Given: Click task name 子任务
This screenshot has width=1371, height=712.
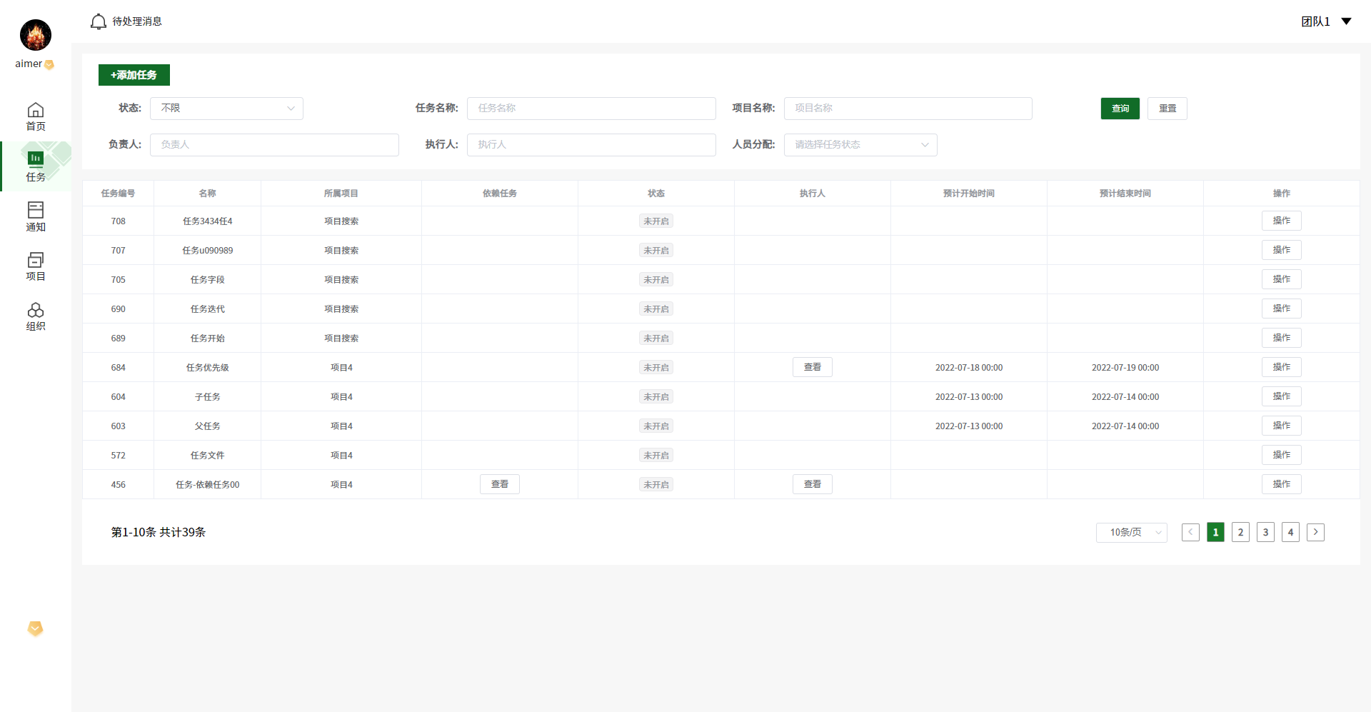Looking at the screenshot, I should tap(208, 397).
